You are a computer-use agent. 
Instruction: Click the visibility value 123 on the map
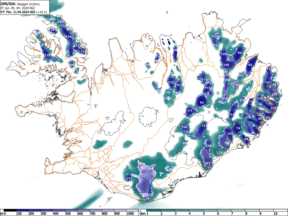tap(260, 98)
